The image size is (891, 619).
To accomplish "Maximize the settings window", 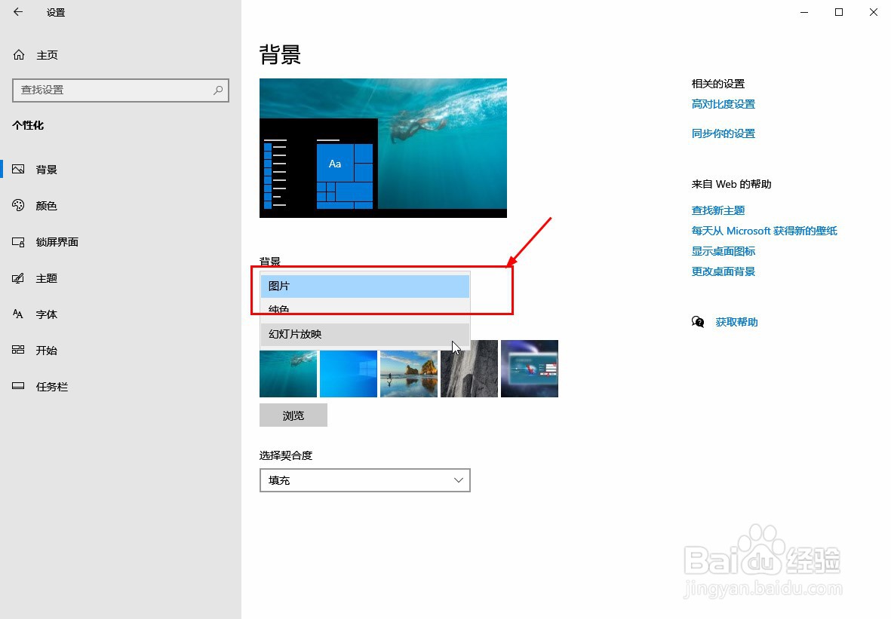I will click(x=839, y=12).
